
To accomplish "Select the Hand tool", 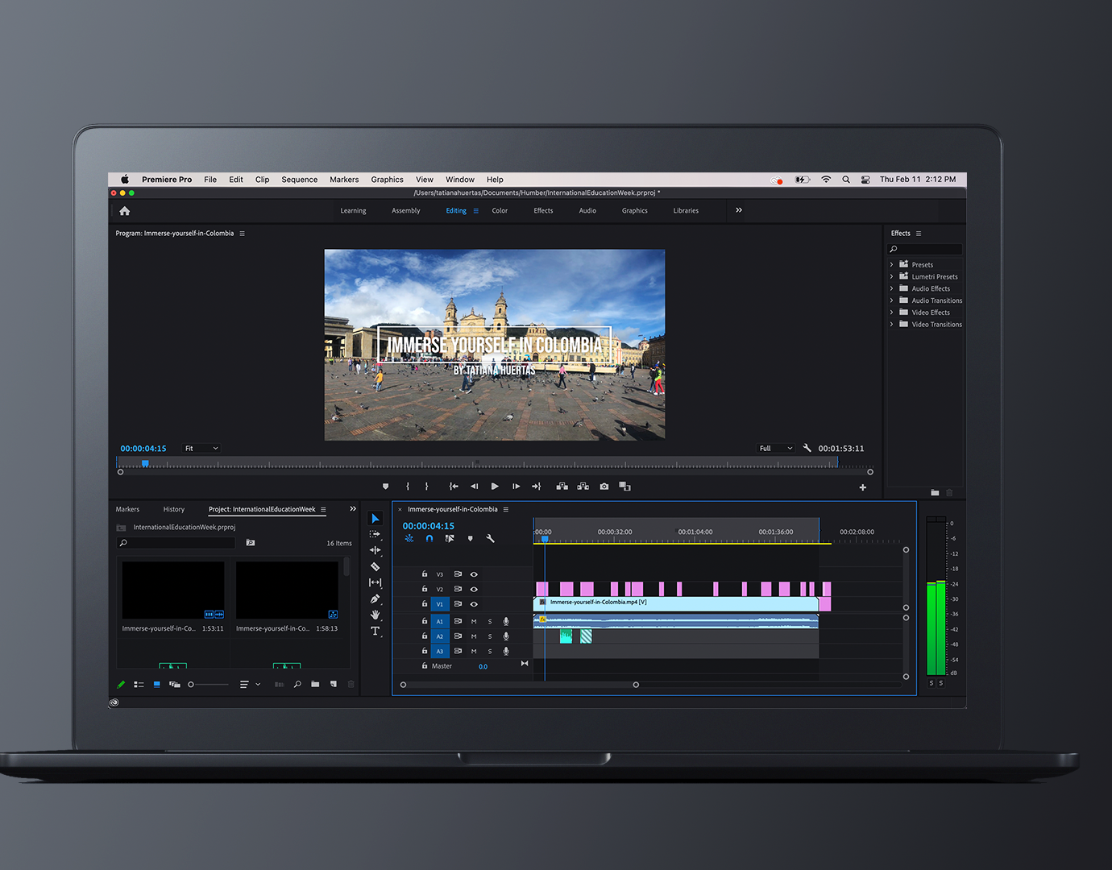I will point(375,615).
